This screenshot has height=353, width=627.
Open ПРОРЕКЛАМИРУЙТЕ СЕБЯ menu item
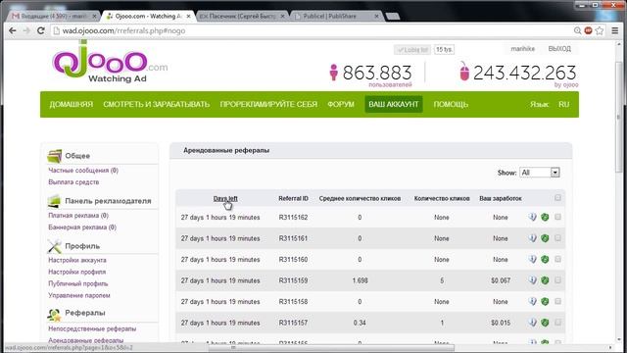[268, 105]
